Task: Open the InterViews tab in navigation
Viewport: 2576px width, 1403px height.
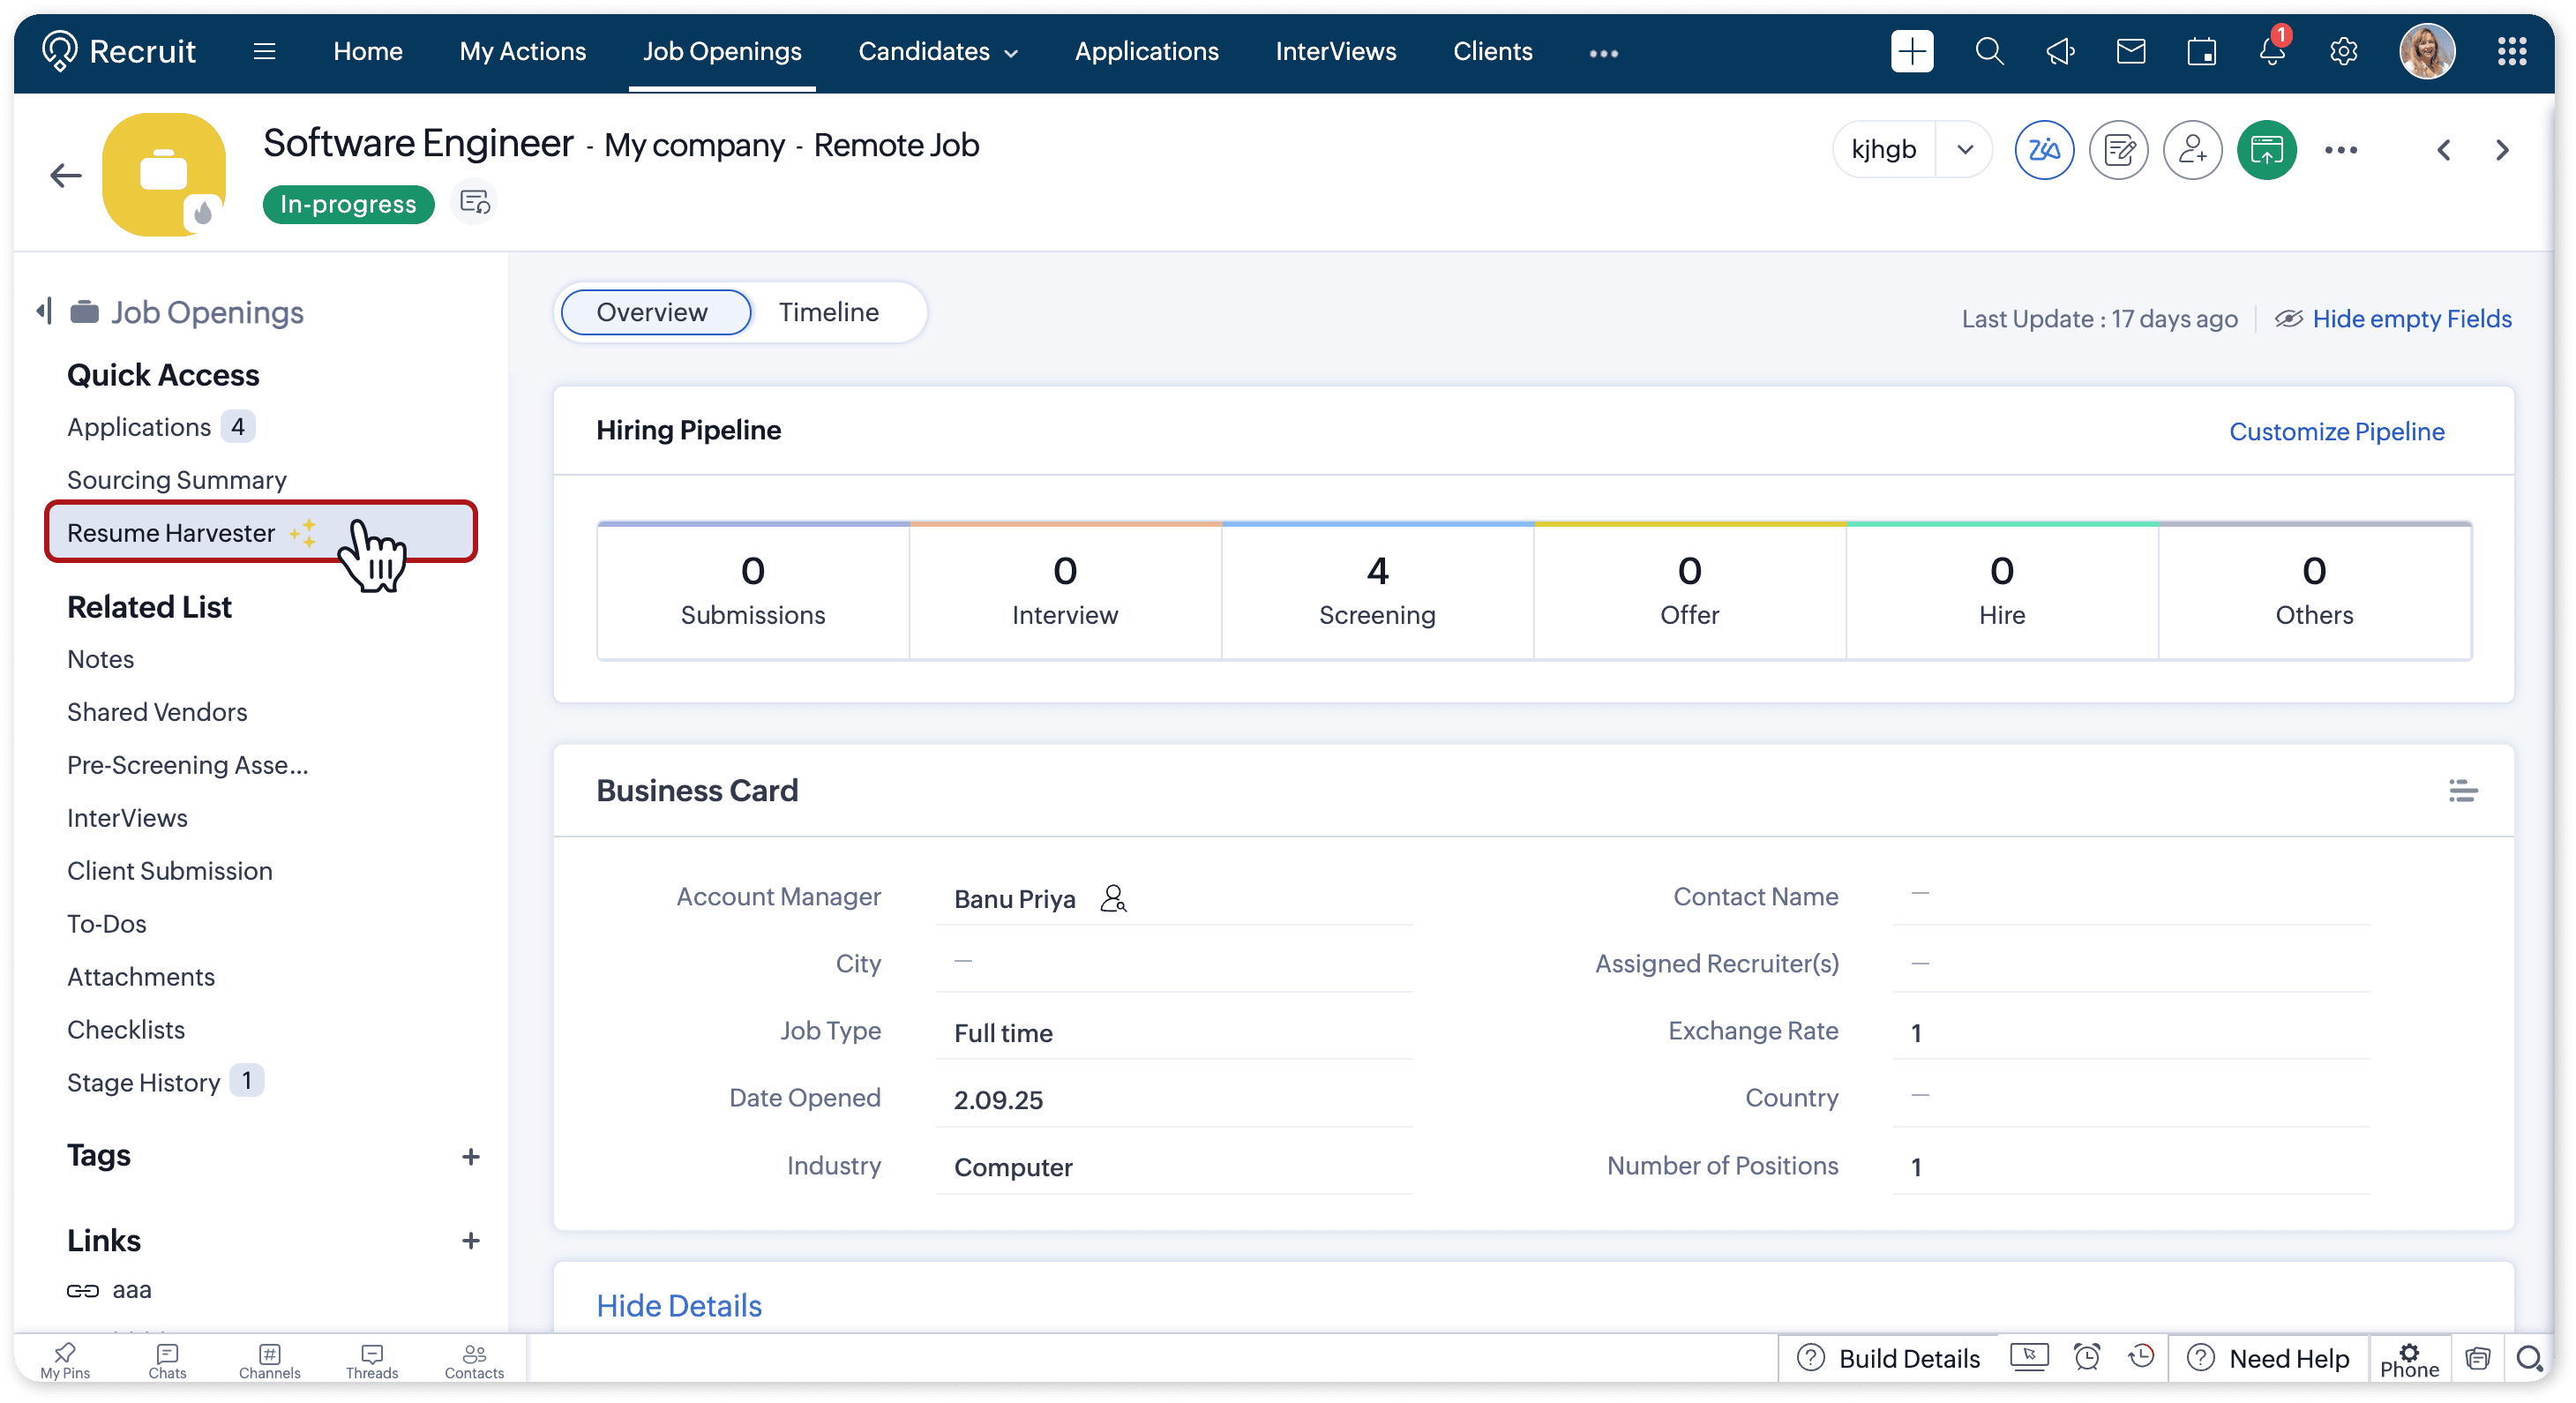Action: tap(1335, 52)
